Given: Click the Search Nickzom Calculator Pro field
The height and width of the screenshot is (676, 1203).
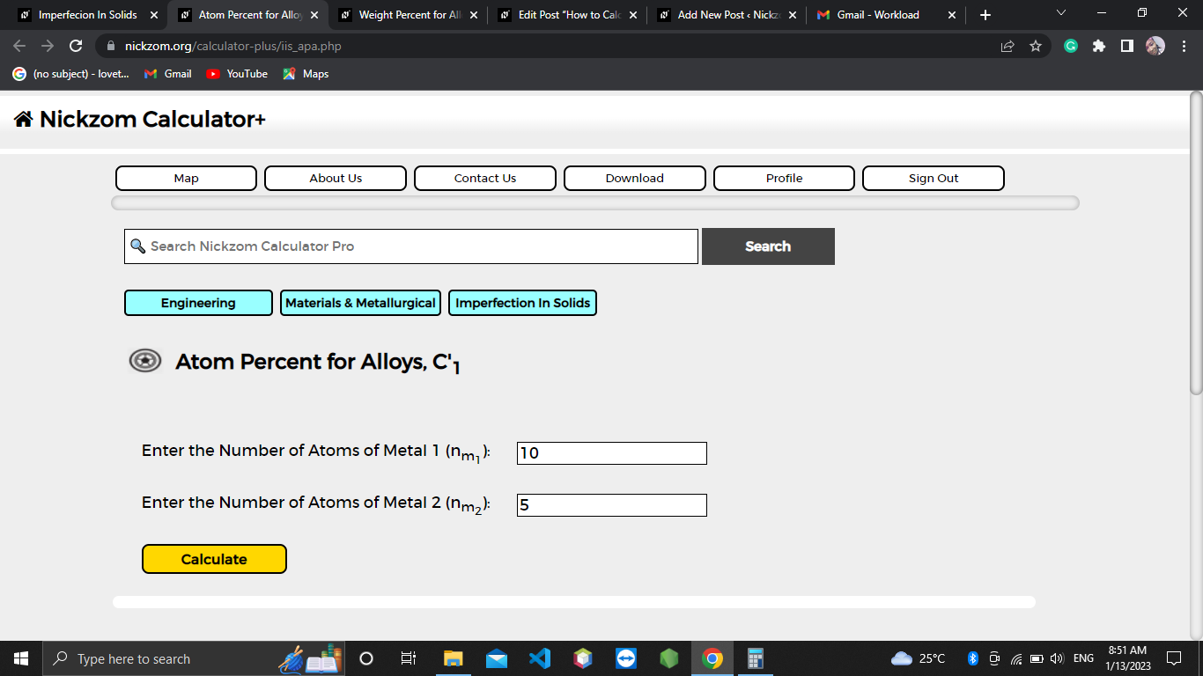Looking at the screenshot, I should click(x=411, y=246).
